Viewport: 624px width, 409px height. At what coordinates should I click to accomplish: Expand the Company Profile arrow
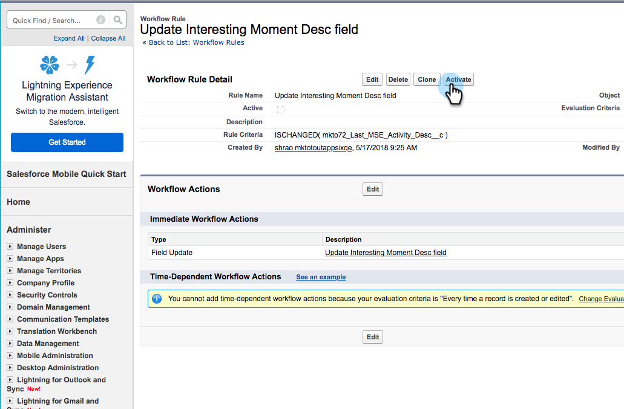pos(10,283)
